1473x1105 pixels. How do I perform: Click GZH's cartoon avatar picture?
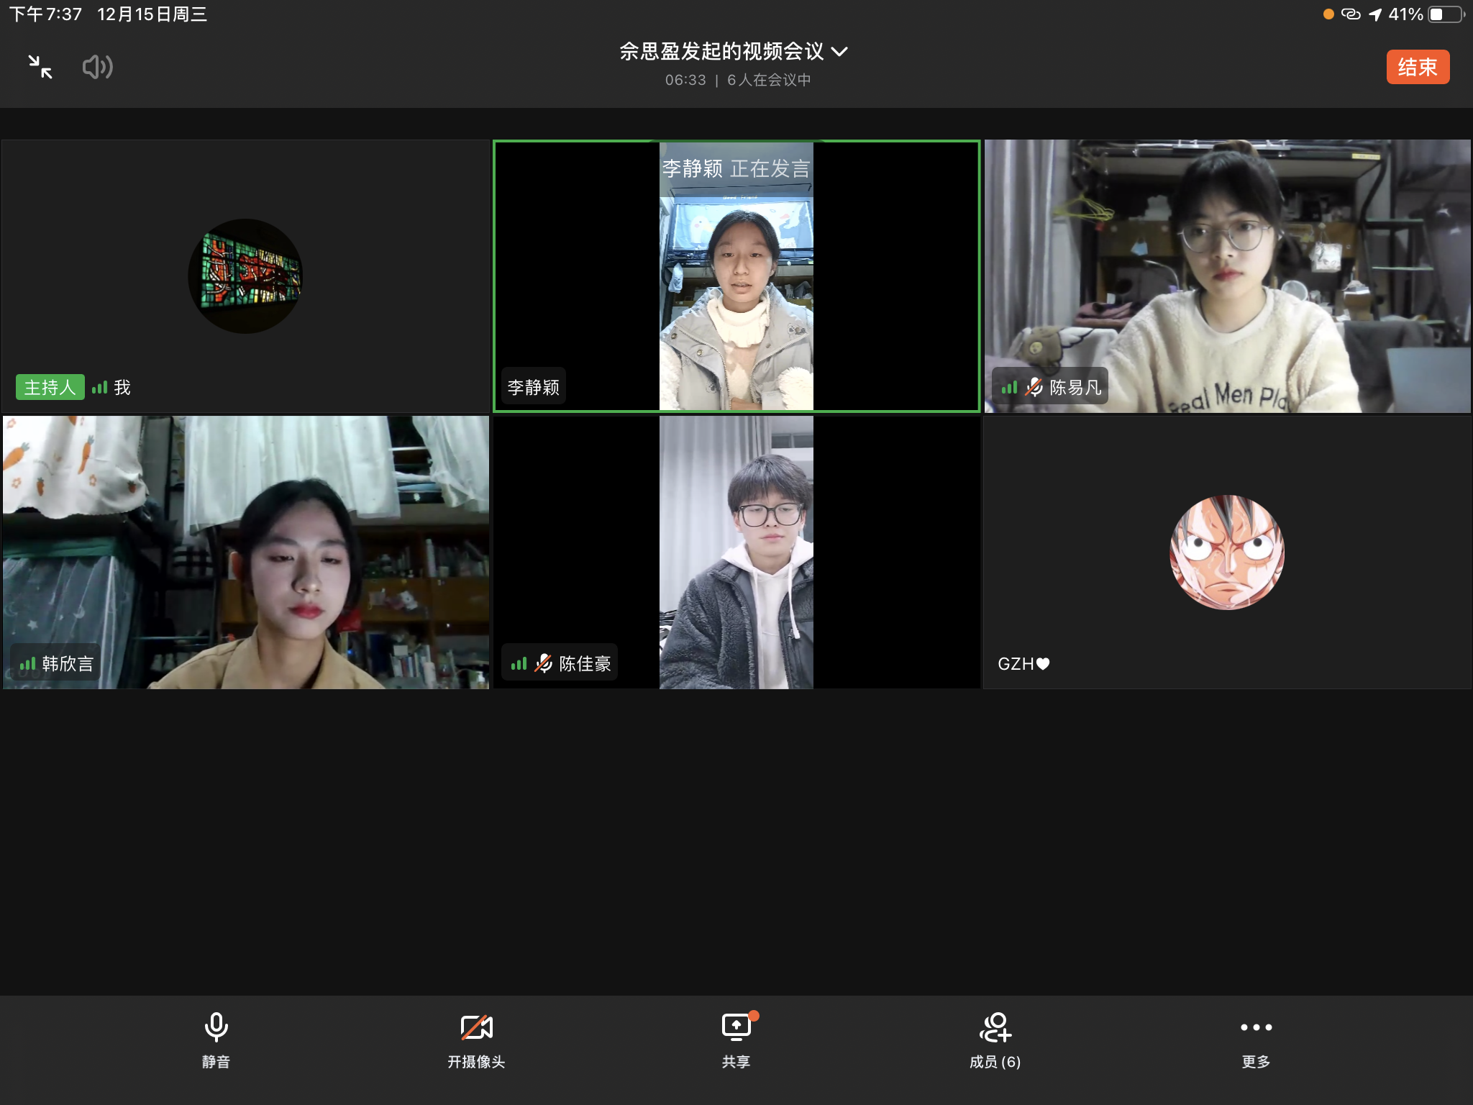click(x=1227, y=552)
